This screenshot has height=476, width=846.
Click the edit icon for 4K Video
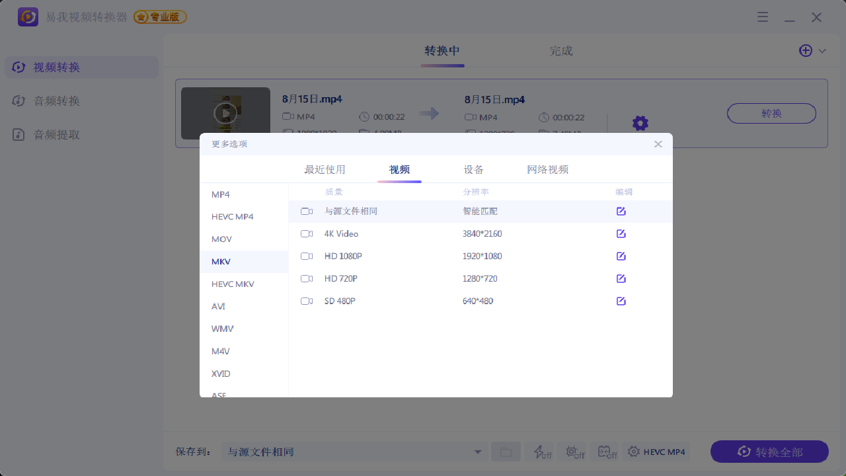[x=621, y=234]
